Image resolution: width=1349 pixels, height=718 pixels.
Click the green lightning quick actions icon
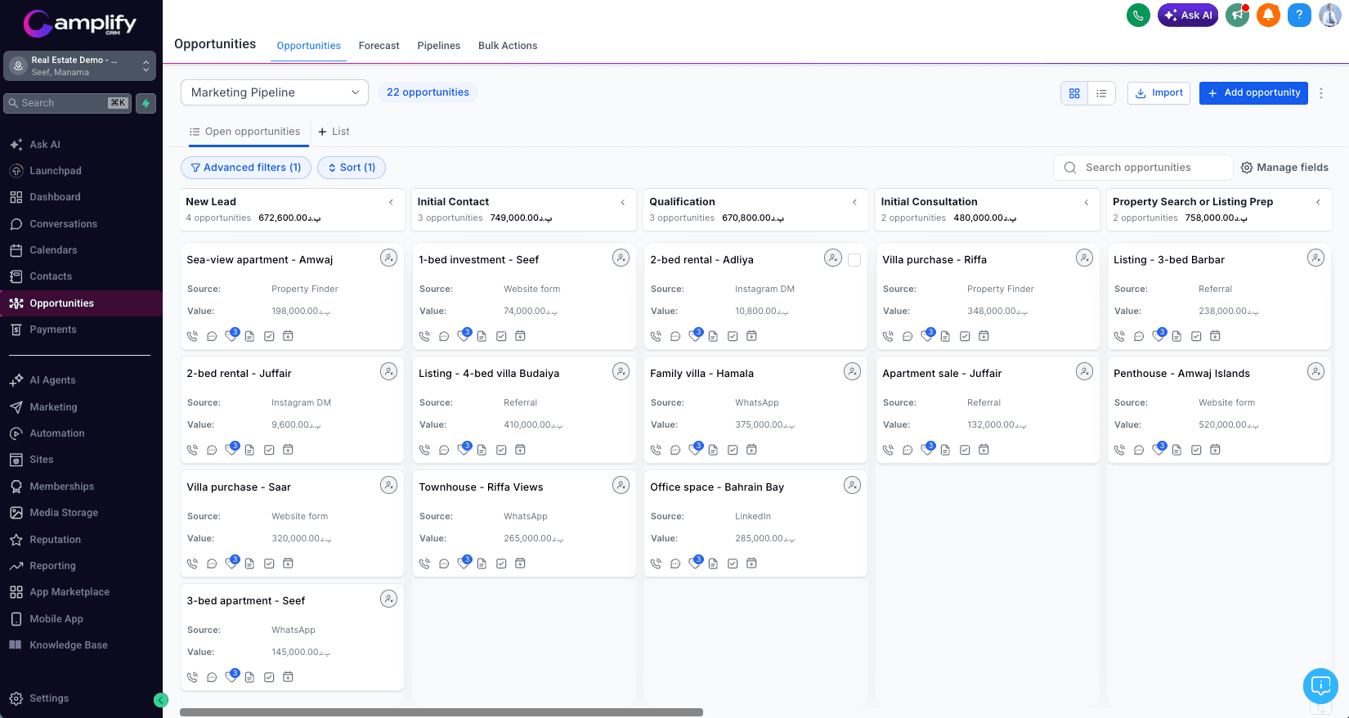tap(146, 103)
